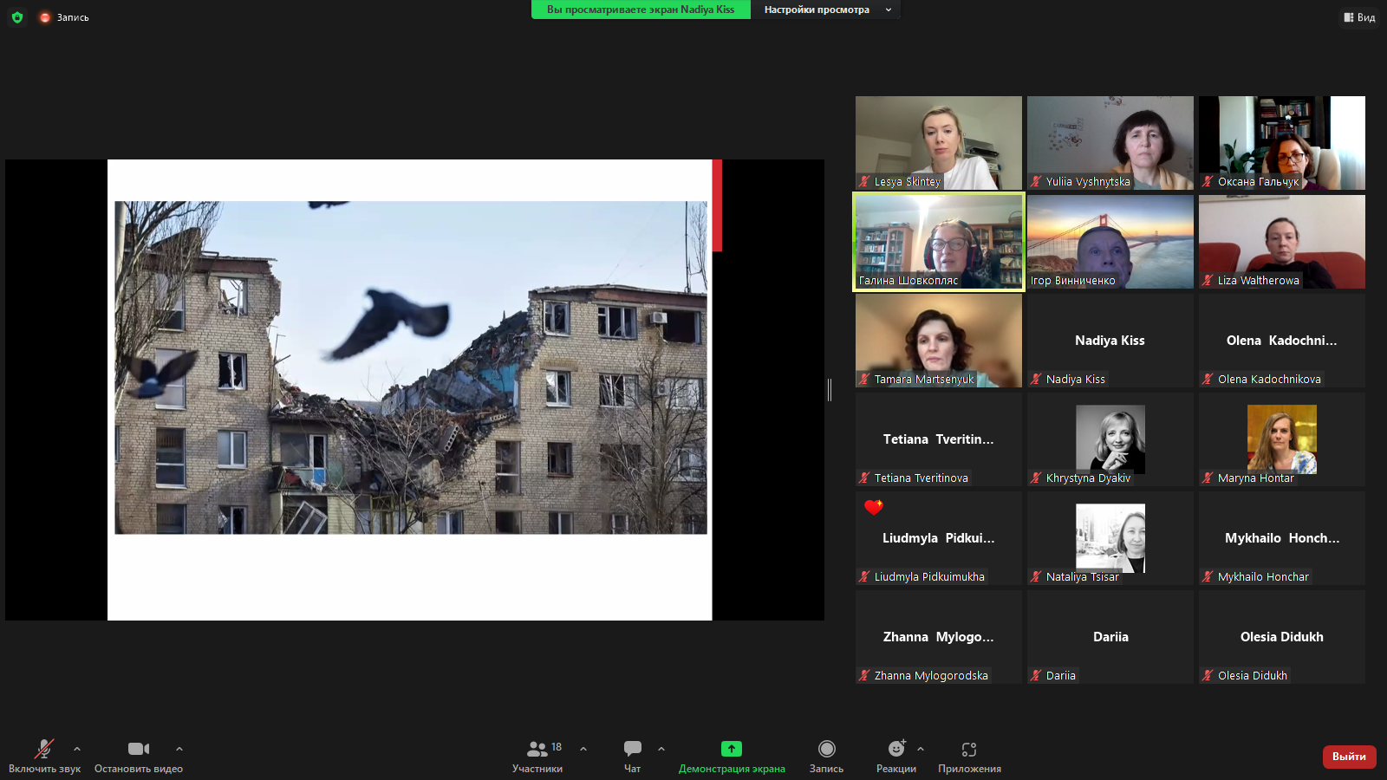The width and height of the screenshot is (1387, 780).
Task: Unmute the microphone
Action: (x=44, y=749)
